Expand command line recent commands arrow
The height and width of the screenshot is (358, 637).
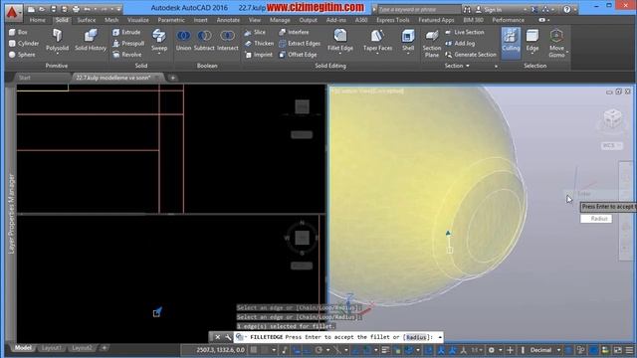pyautogui.click(x=440, y=337)
